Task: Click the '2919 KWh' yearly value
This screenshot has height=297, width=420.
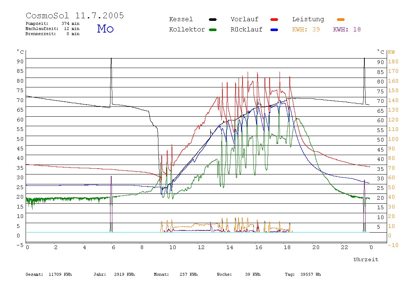Action: point(124,274)
